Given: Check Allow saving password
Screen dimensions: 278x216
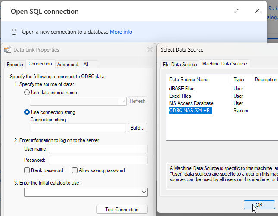Looking at the screenshot, I should pyautogui.click(x=75, y=170).
